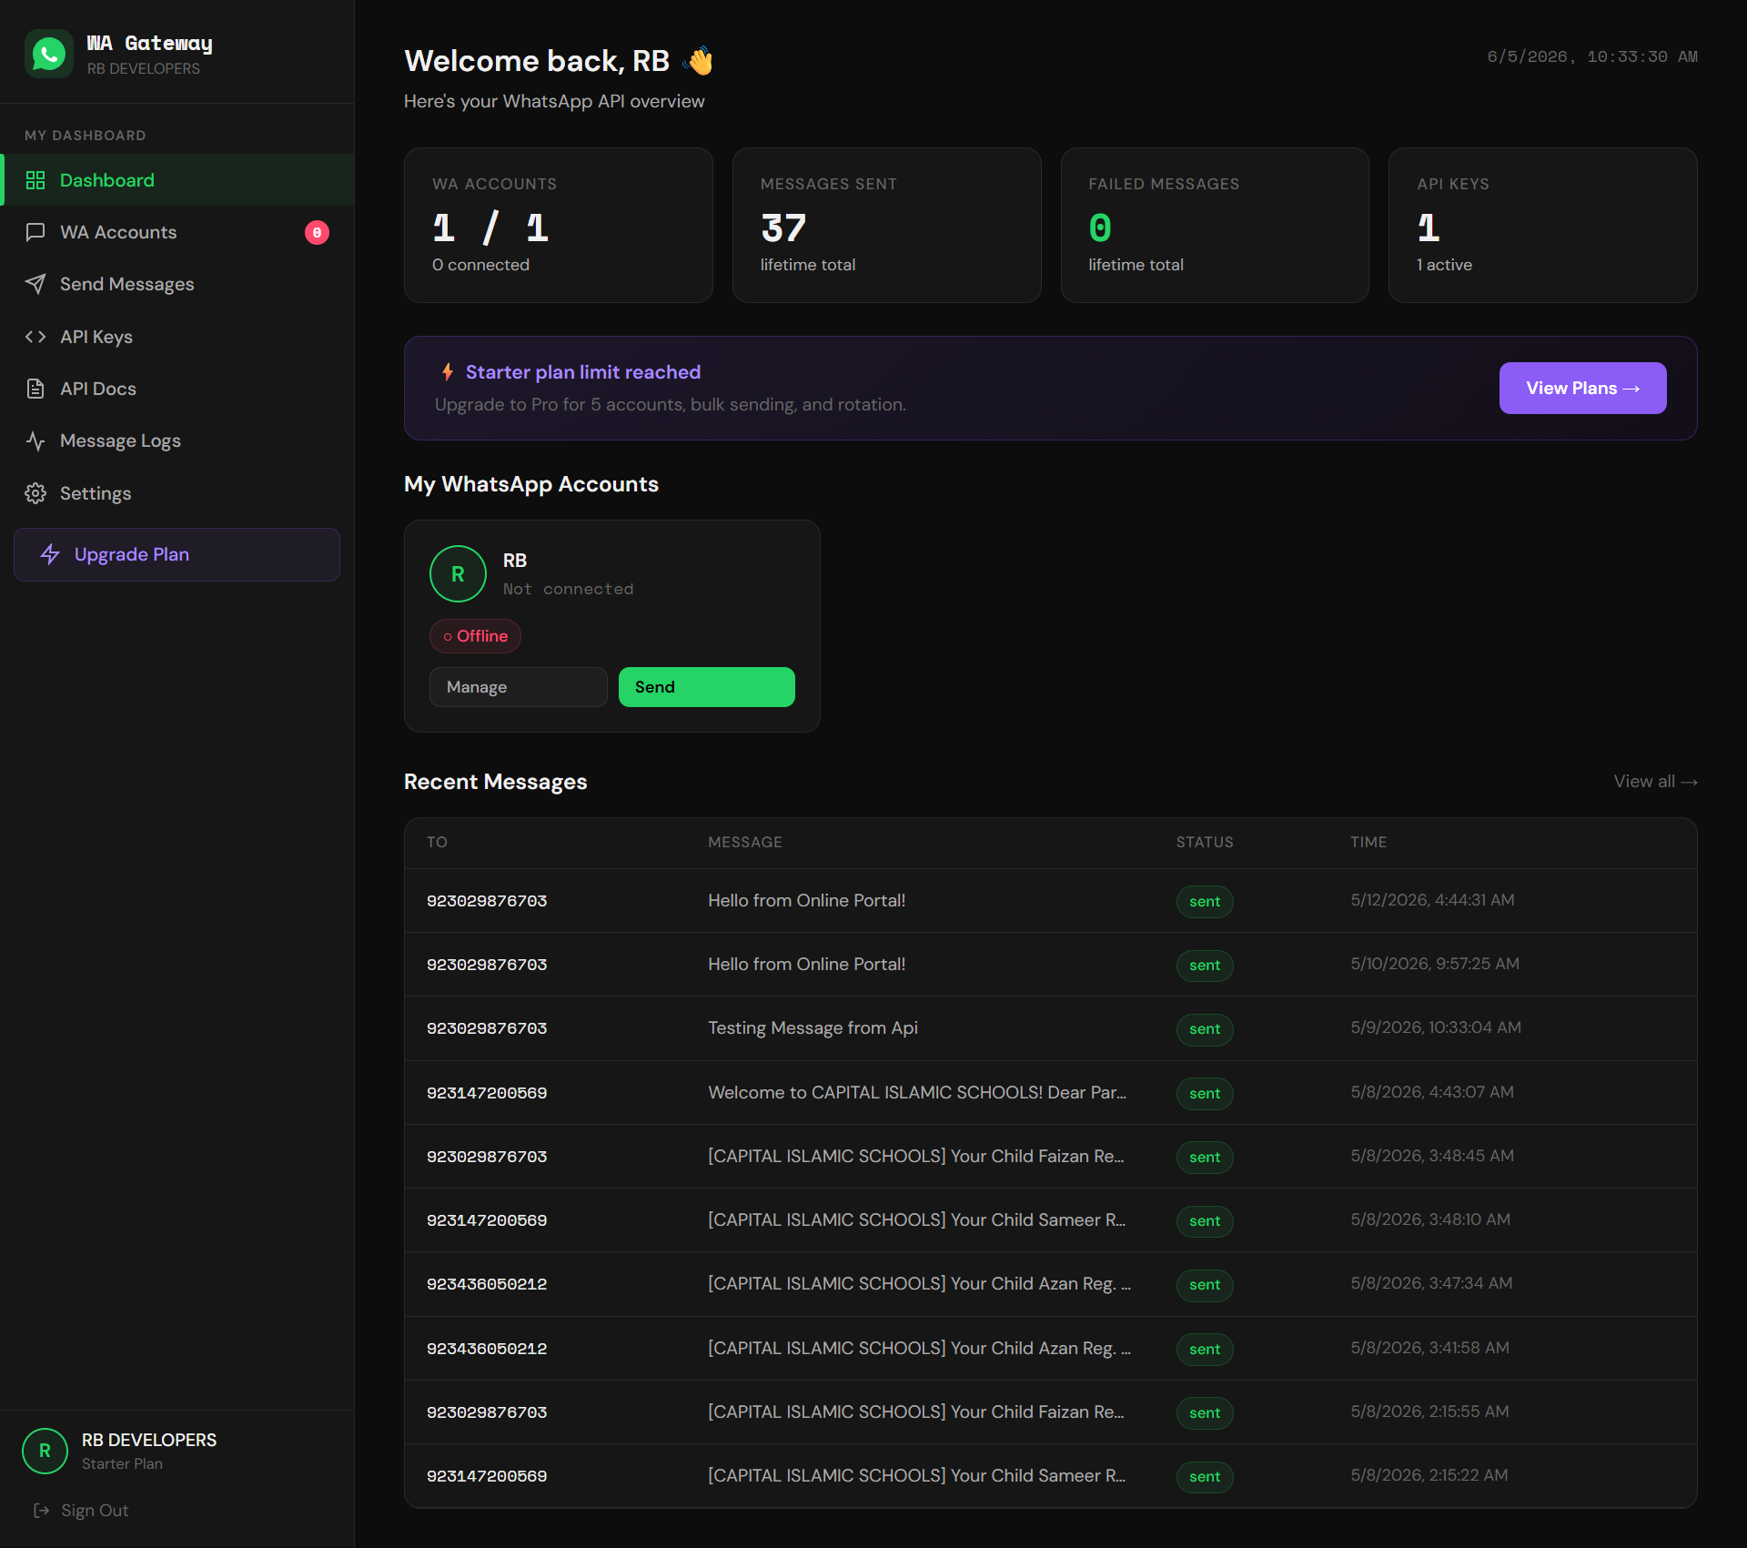The height and width of the screenshot is (1548, 1747).
Task: Click the 'Not connected' status text
Action: click(569, 589)
